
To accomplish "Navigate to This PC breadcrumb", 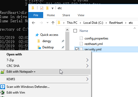I will pos(72,23).
